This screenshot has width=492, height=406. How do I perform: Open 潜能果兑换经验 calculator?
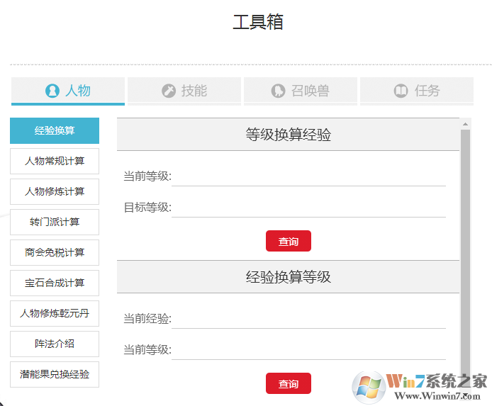pos(55,374)
